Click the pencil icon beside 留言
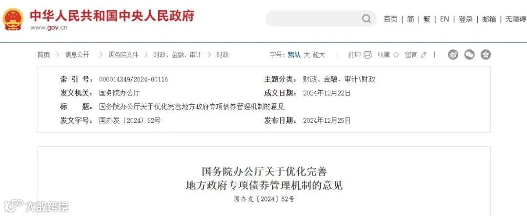527x216 pixels. [424, 55]
